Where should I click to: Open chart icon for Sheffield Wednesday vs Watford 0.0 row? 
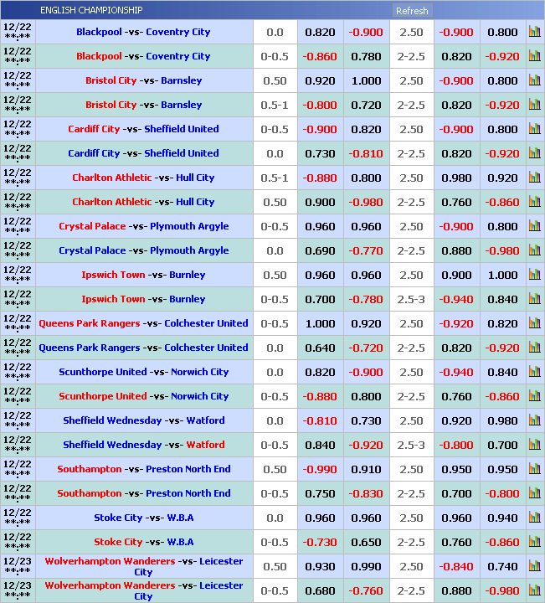(534, 421)
